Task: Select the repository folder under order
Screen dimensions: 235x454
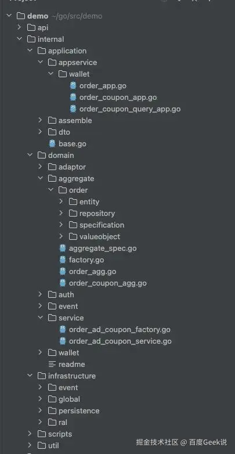Action: [x=97, y=213]
